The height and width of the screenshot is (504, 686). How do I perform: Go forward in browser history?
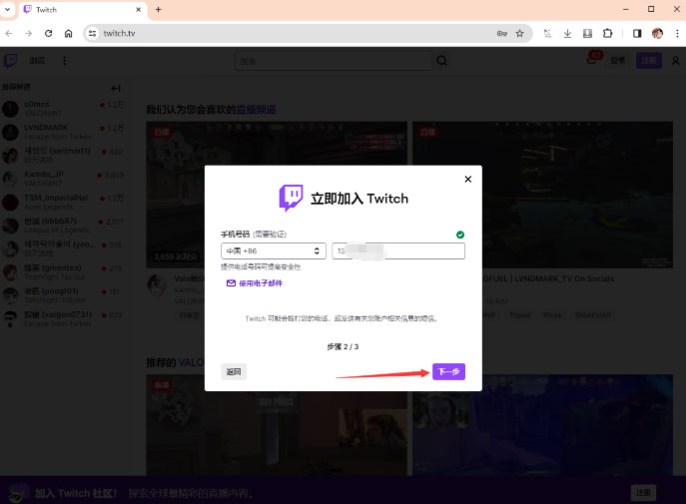point(28,33)
